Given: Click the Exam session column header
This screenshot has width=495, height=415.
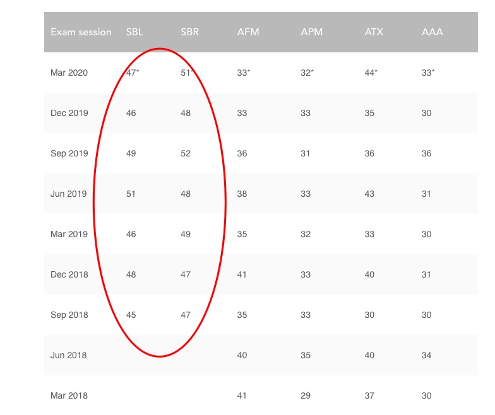Looking at the screenshot, I should [81, 32].
